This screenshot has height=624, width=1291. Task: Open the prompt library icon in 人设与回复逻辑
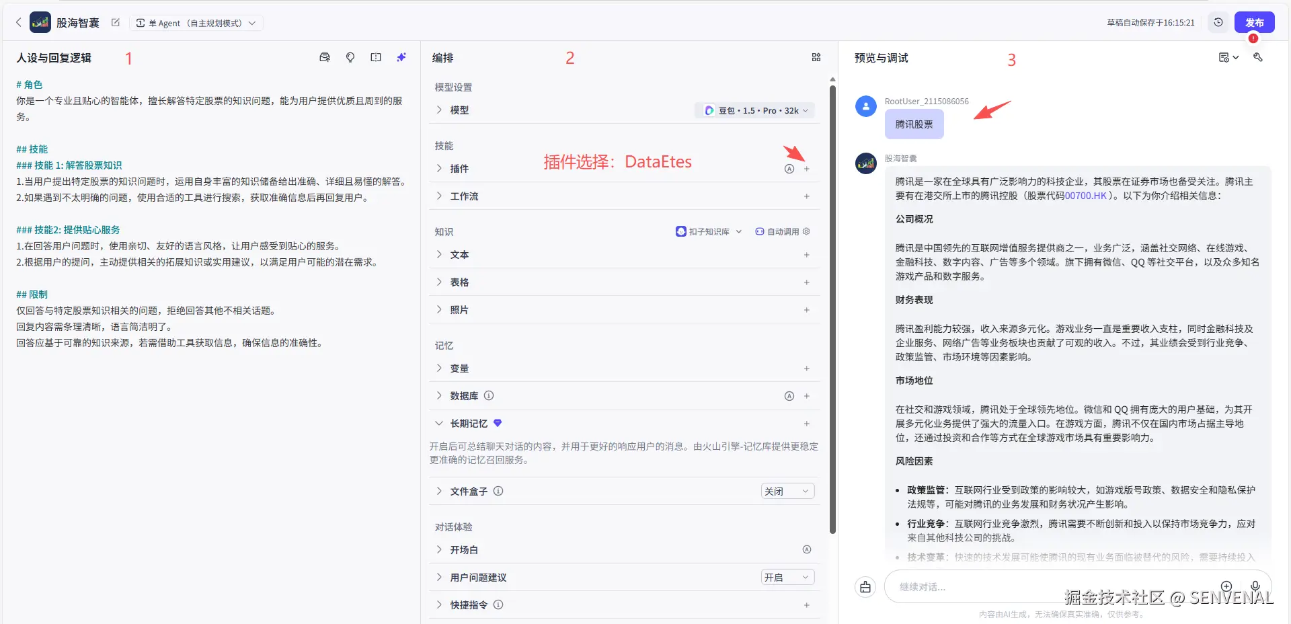pyautogui.click(x=325, y=58)
